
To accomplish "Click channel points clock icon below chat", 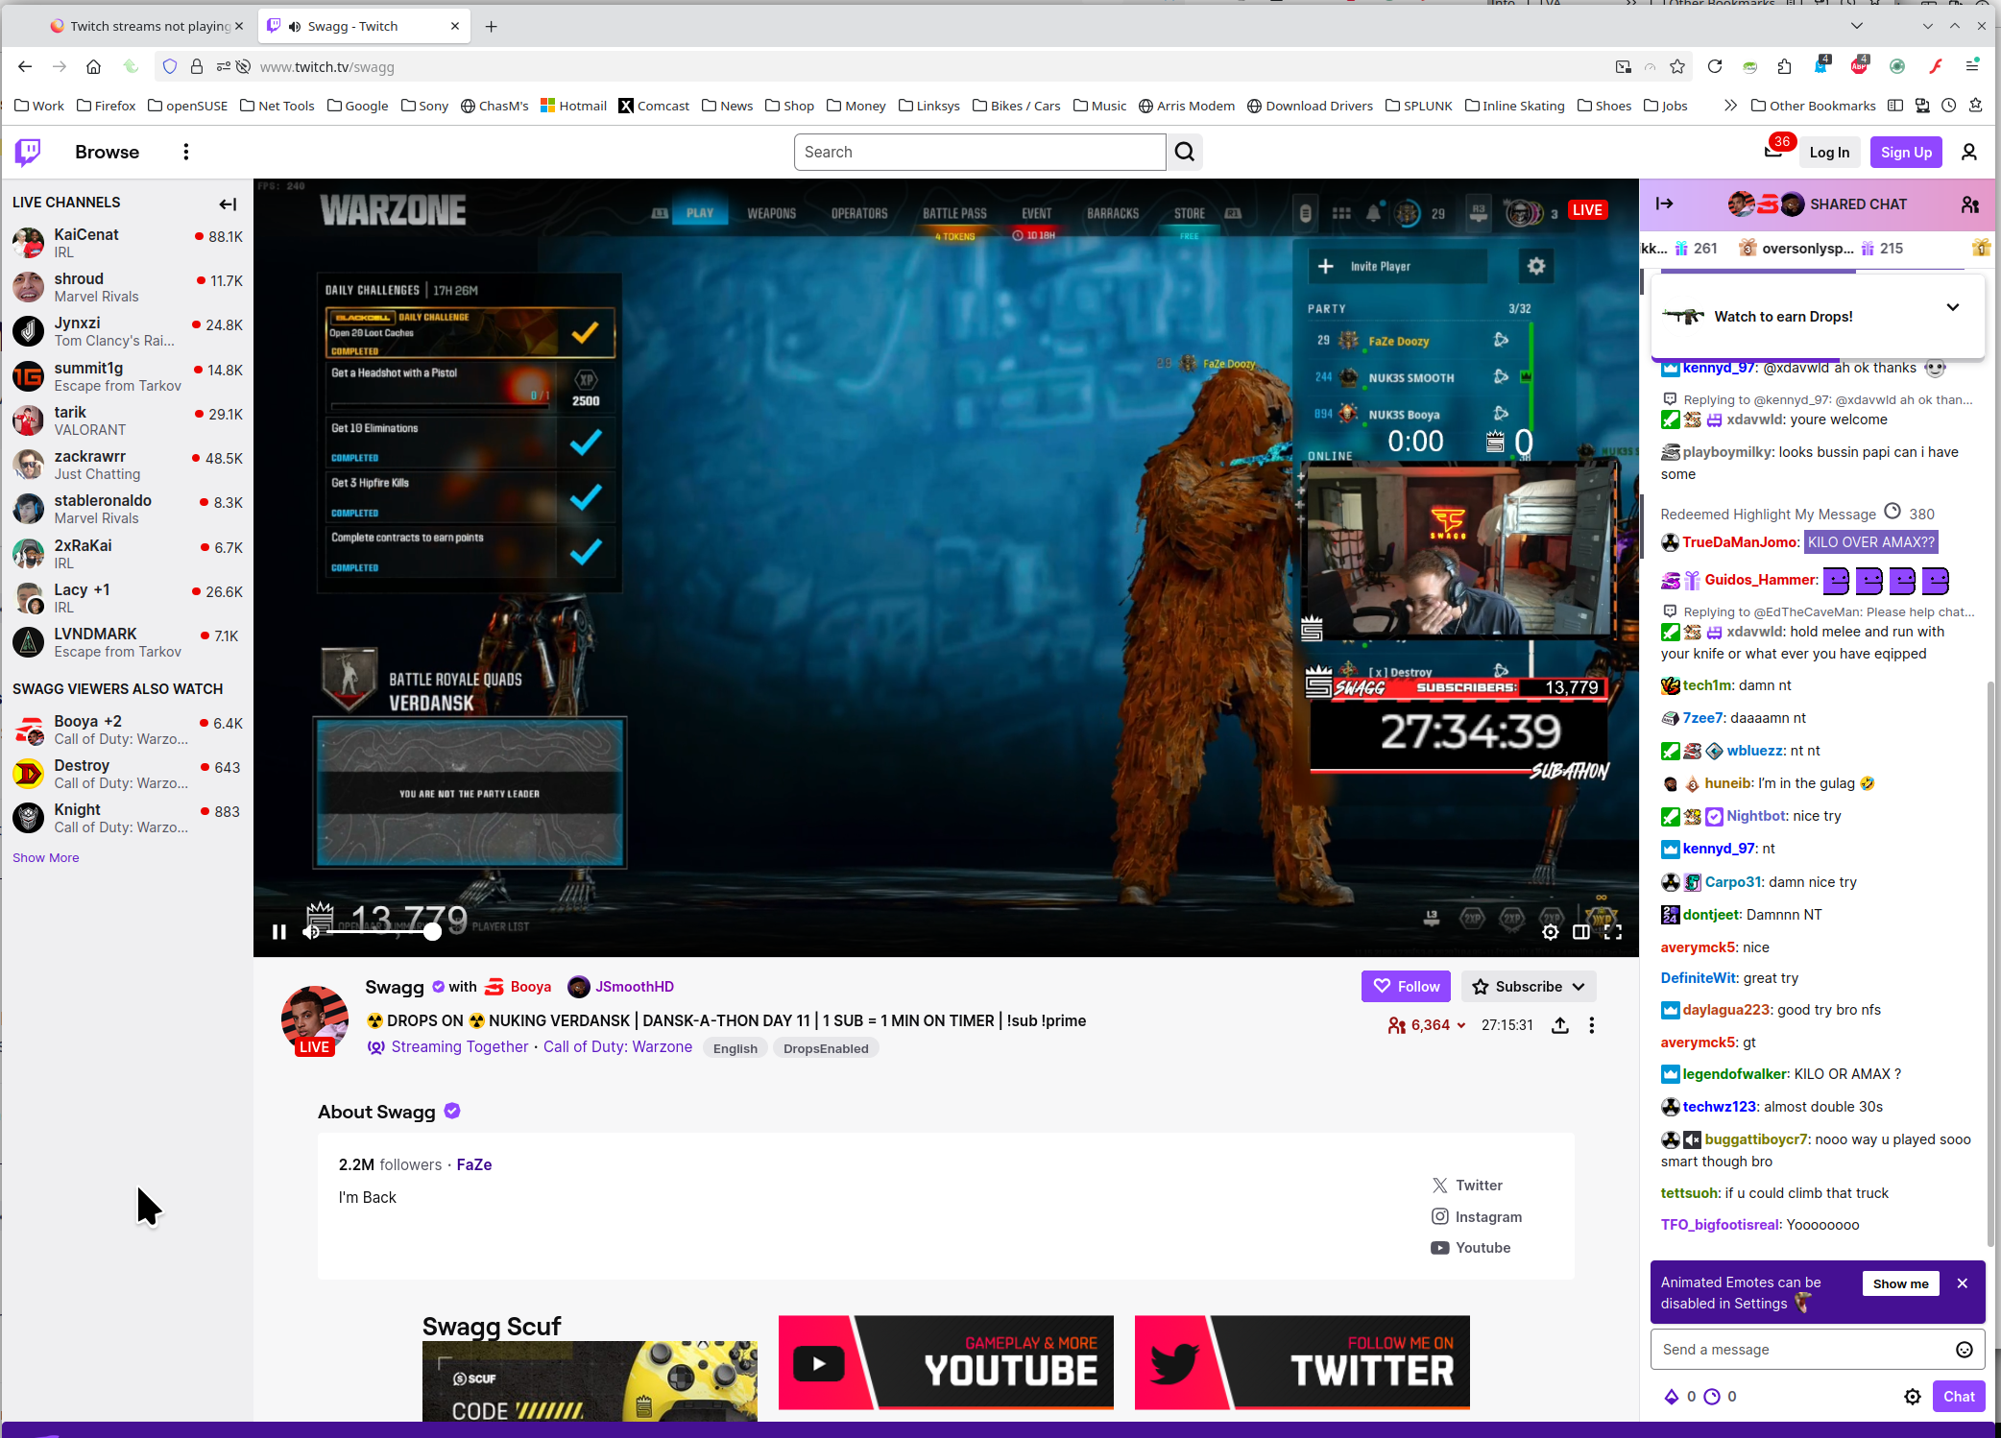I will tap(1712, 1397).
